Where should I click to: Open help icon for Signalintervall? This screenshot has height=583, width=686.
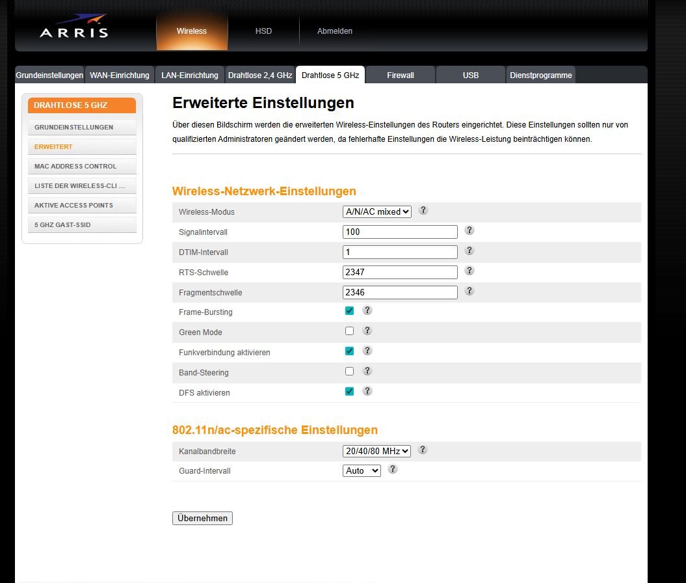469,230
